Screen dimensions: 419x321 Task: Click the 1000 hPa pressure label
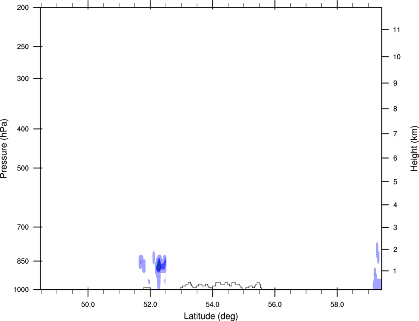21,289
